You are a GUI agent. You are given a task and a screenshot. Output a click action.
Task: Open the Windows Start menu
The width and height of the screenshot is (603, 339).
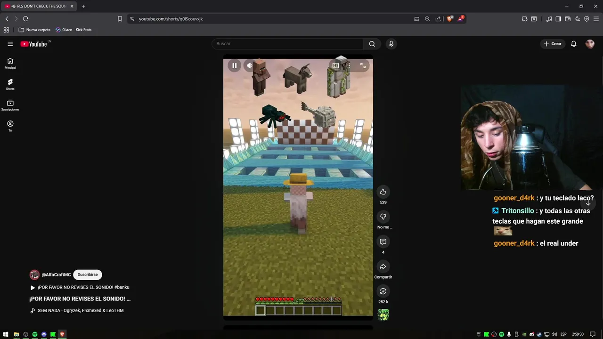[7, 334]
